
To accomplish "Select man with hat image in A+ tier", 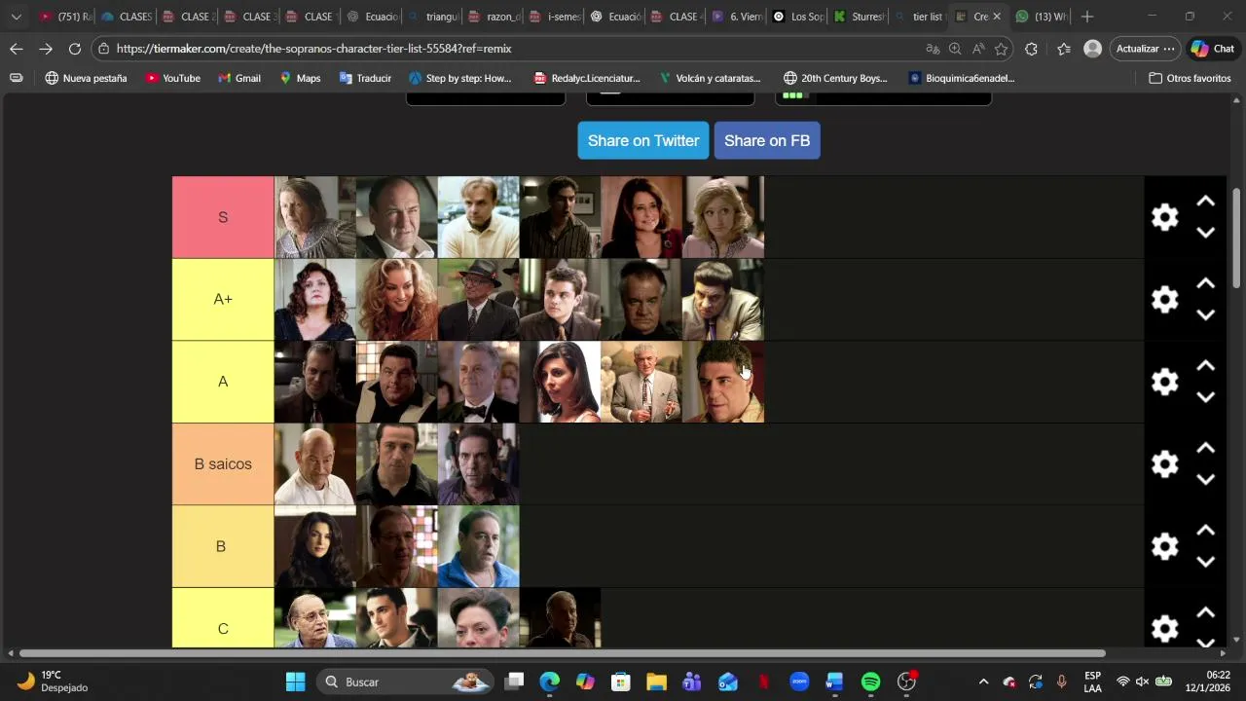I will pos(478,299).
